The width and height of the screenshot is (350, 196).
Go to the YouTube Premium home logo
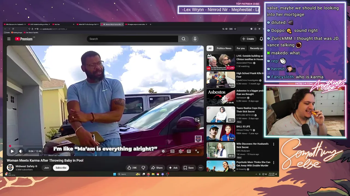point(24,39)
